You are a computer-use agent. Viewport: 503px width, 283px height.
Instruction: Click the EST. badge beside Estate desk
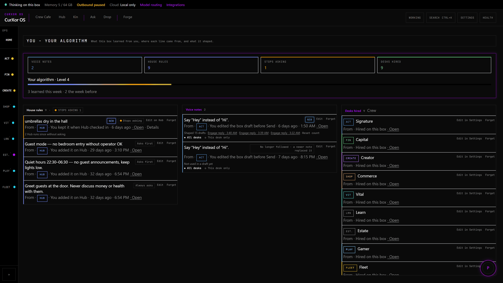coord(349,231)
